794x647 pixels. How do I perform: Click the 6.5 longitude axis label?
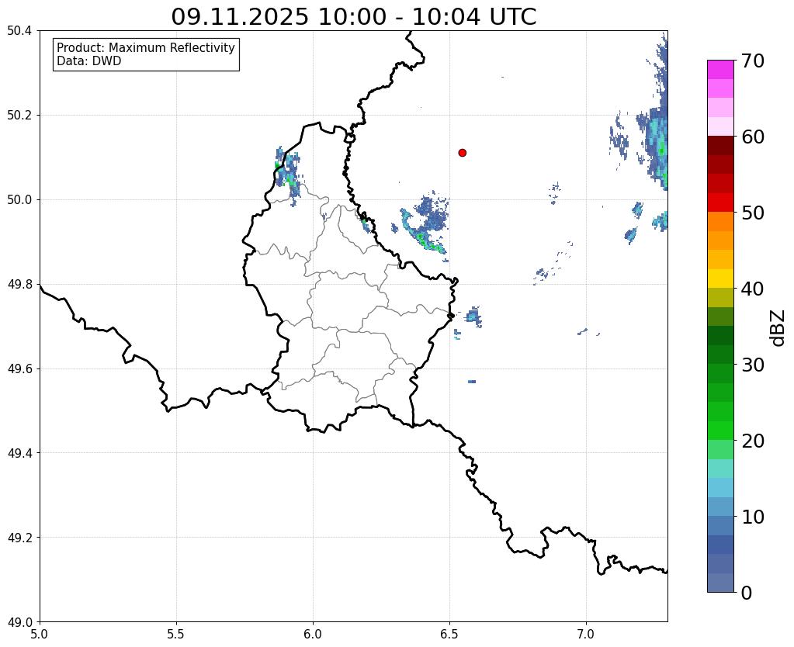pyautogui.click(x=449, y=634)
